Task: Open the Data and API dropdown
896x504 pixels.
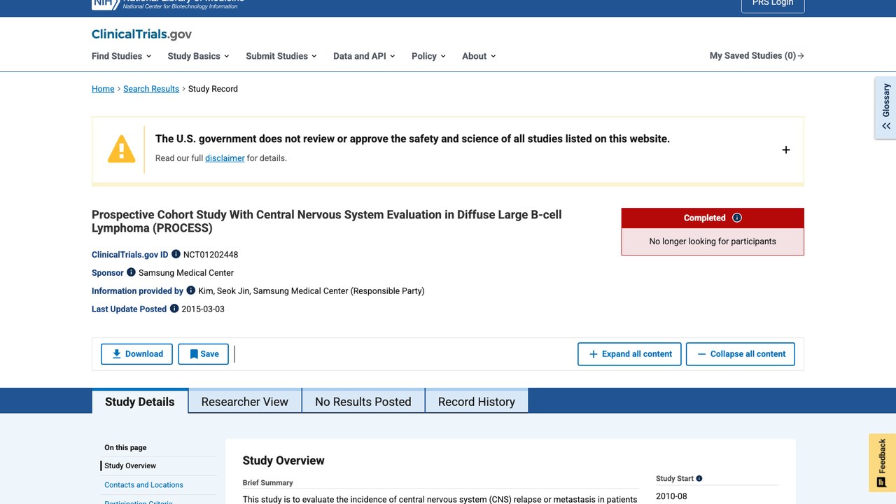Action: coord(364,56)
